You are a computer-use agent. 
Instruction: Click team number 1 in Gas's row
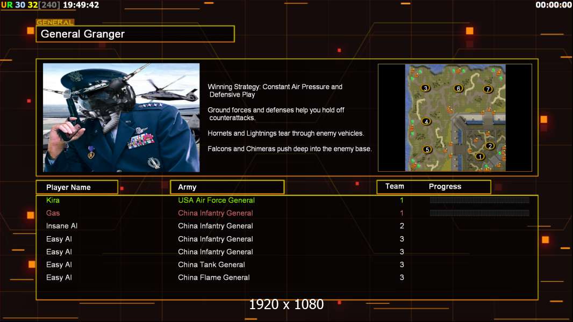pos(402,213)
